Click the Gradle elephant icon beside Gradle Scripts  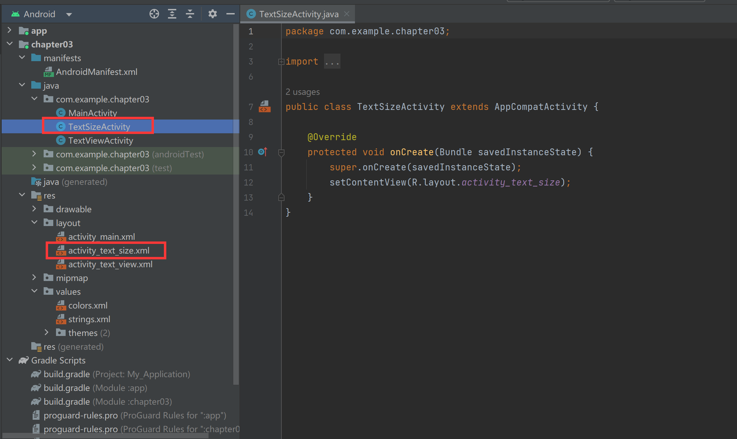(x=24, y=360)
